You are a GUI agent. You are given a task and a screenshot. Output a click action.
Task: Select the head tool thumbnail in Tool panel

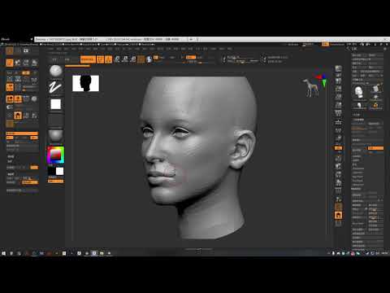(359, 92)
